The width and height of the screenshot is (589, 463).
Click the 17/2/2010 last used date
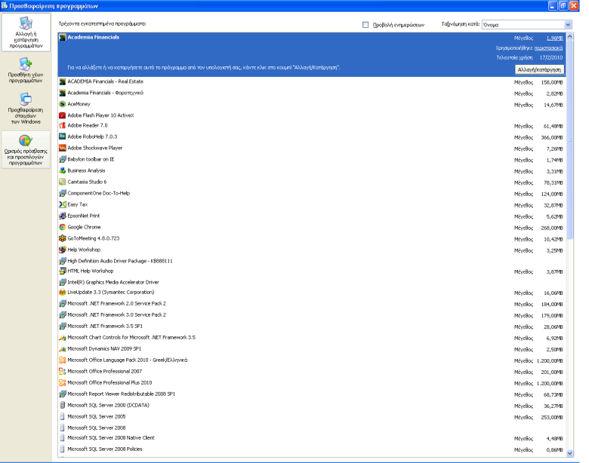point(551,58)
